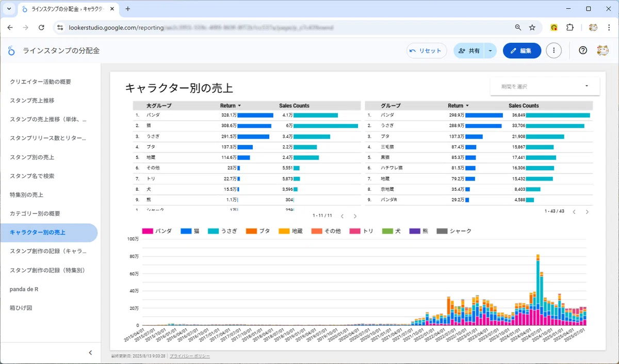Open the スタンプ売上推移 page
This screenshot has width=619, height=364.
pos(32,101)
